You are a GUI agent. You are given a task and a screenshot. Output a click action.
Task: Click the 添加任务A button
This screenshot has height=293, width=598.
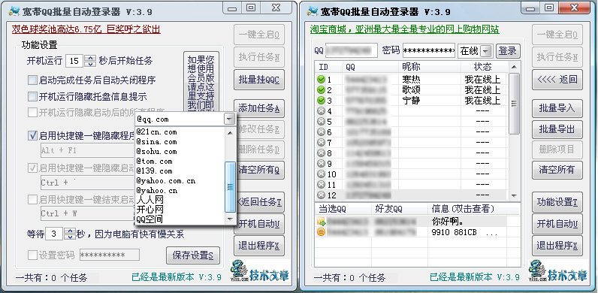tap(259, 109)
